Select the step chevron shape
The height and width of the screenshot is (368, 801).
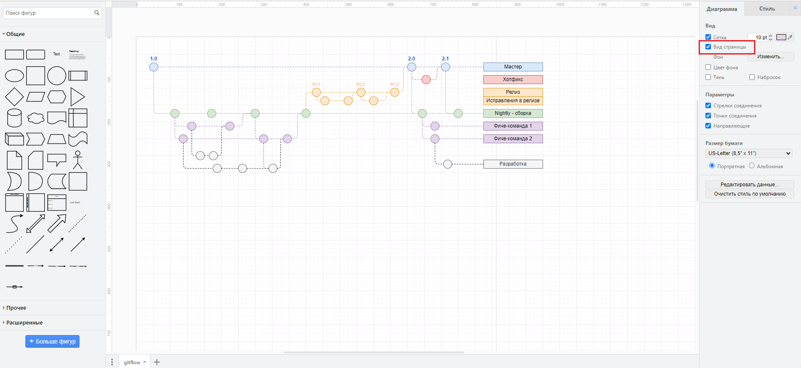pyautogui.click(x=36, y=139)
